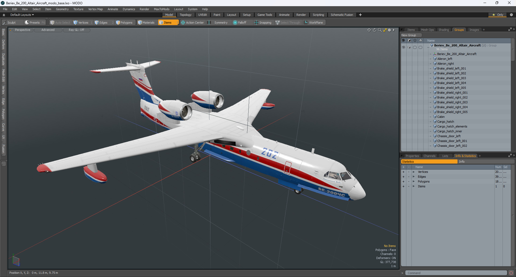Click the viewport move/pan icon
516x277 pixels.
369,30
